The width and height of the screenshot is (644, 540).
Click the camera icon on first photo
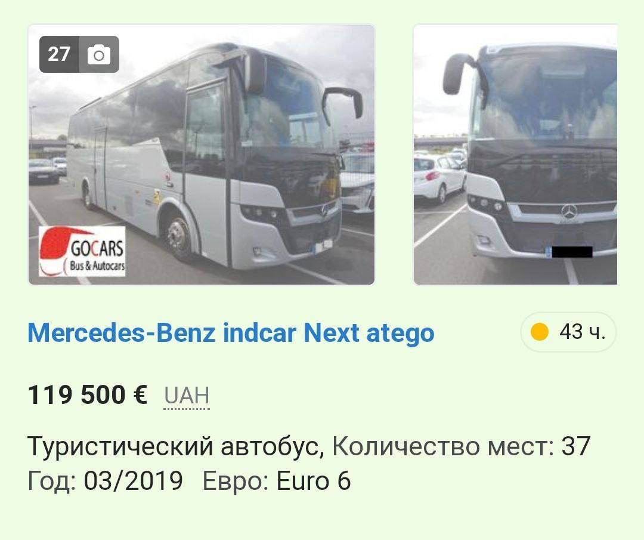tap(99, 55)
